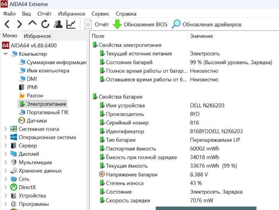Expand the Устройства tree node
The image size is (279, 210).
[5, 195]
